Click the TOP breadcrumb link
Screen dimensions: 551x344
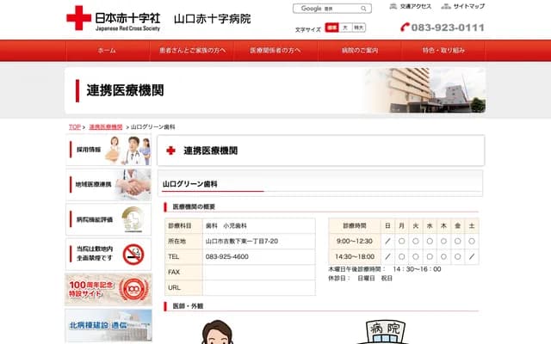[x=75, y=126]
